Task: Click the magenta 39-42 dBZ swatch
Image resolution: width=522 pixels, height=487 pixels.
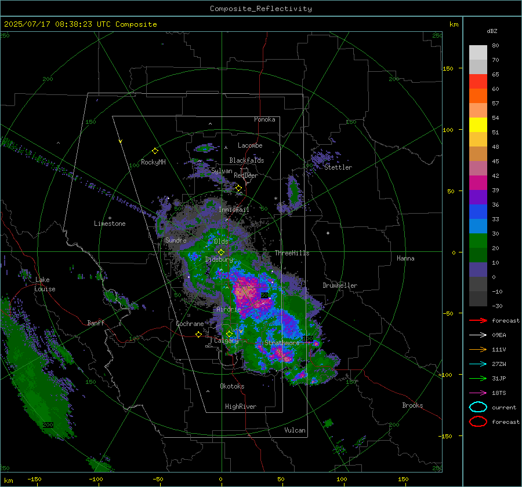Action: pos(478,182)
